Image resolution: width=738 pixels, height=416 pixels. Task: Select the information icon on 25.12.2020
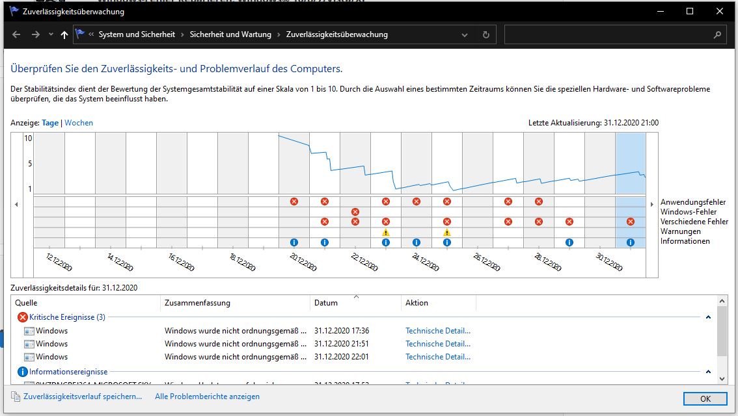(x=447, y=242)
